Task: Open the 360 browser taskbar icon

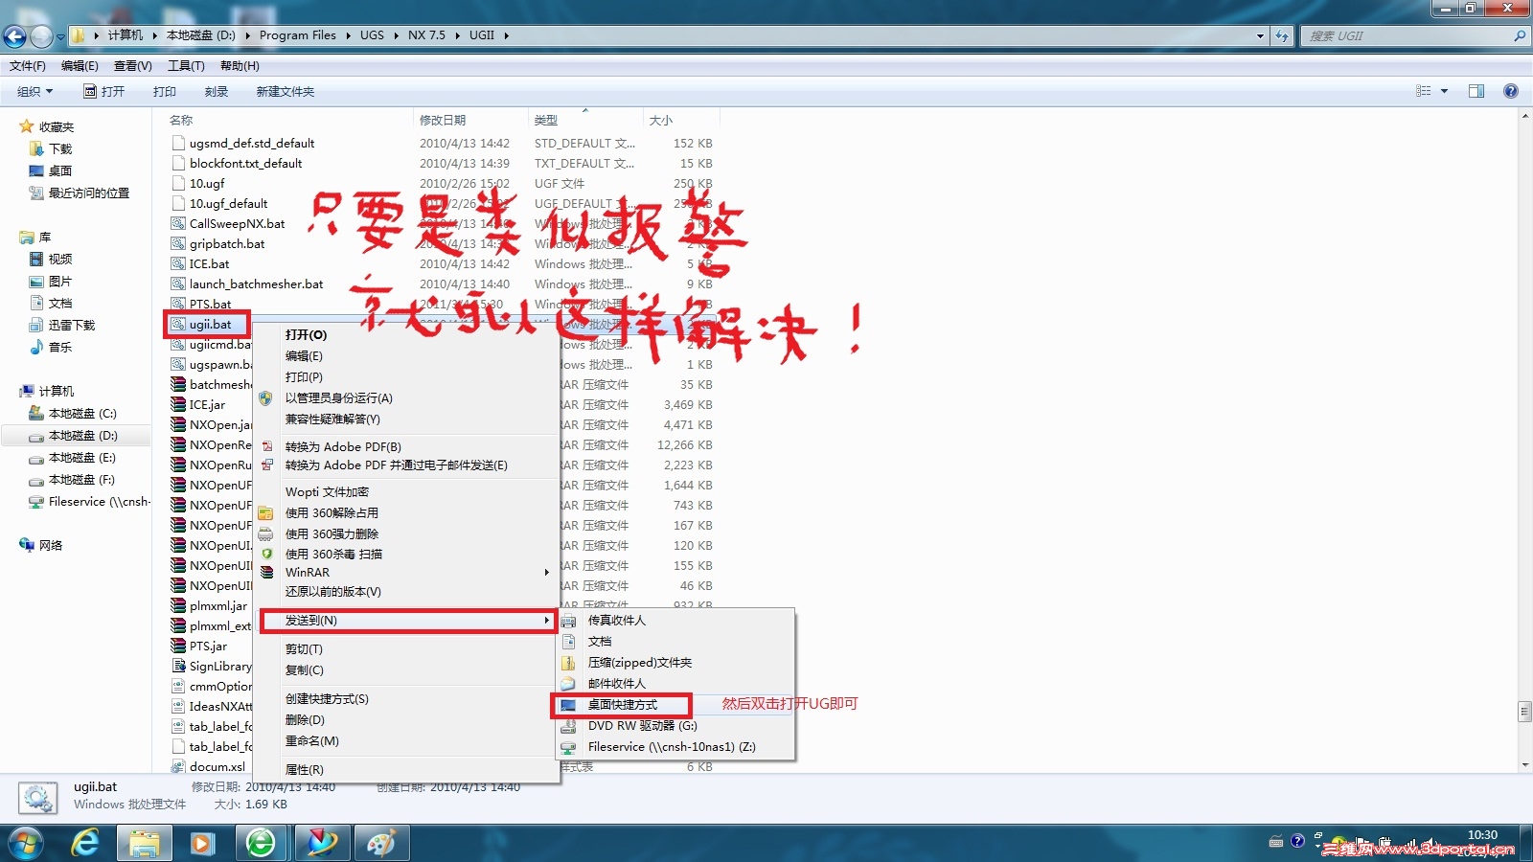Action: (x=261, y=843)
